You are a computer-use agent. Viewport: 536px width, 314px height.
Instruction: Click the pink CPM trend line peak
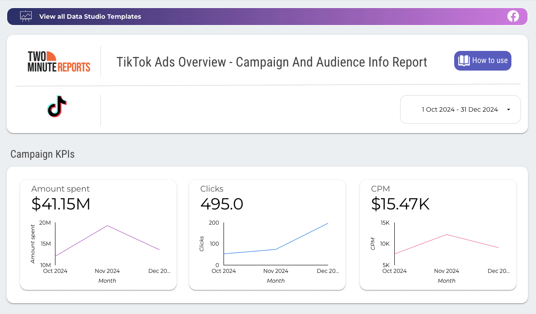tap(446, 234)
